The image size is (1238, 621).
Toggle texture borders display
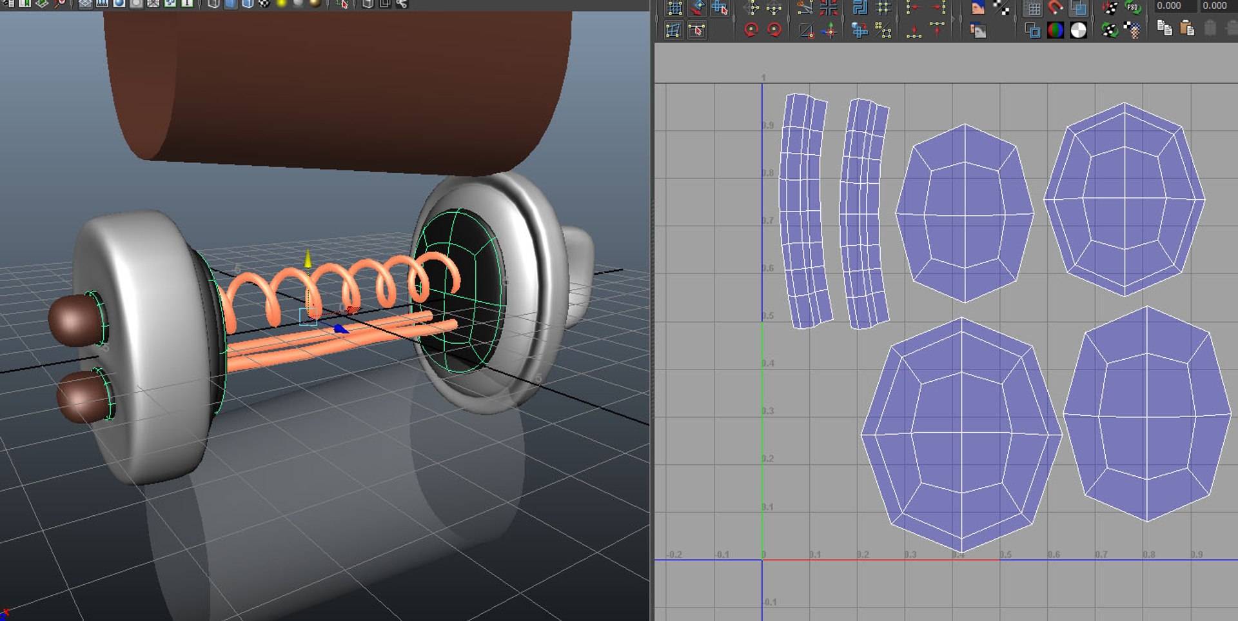(1032, 30)
